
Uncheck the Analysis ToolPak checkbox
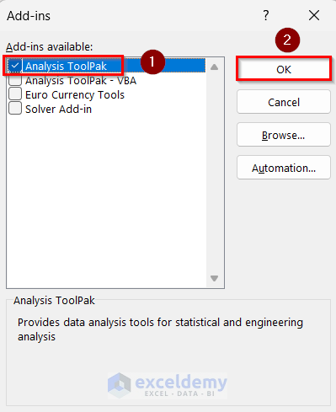click(x=15, y=66)
